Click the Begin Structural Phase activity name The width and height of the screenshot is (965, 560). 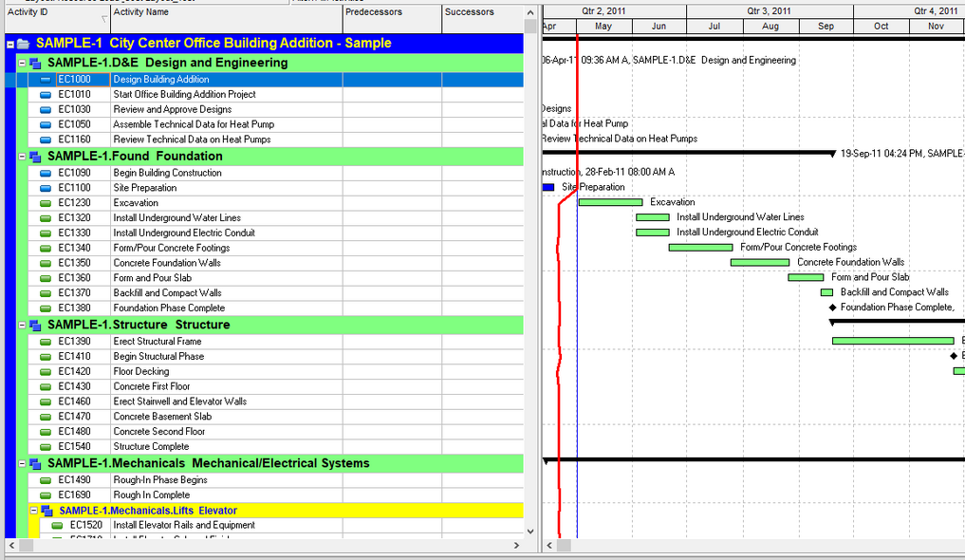pyautogui.click(x=158, y=356)
